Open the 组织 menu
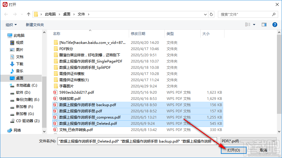Image resolution: width=282 pixels, height=158 pixels. pyautogui.click(x=11, y=25)
